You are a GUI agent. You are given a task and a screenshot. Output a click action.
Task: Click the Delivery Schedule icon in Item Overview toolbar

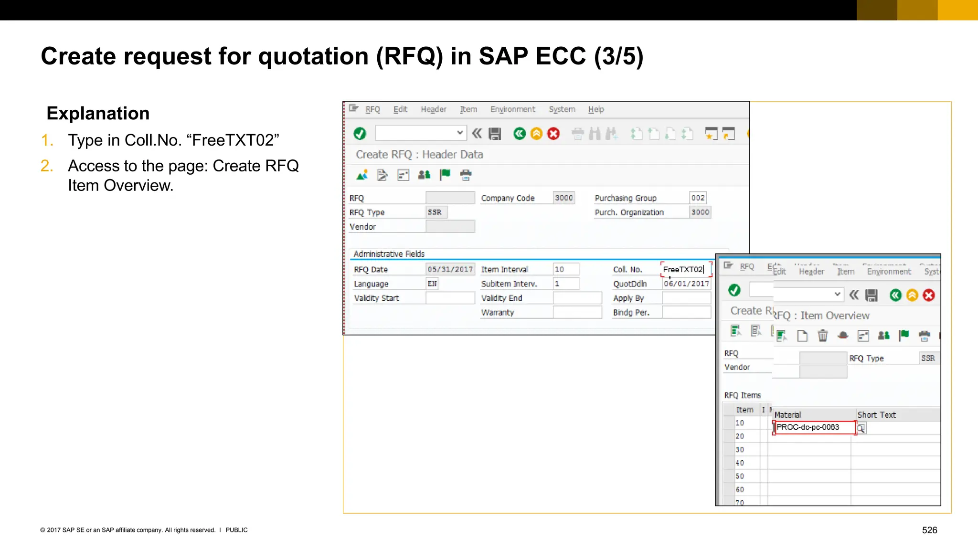tap(863, 336)
